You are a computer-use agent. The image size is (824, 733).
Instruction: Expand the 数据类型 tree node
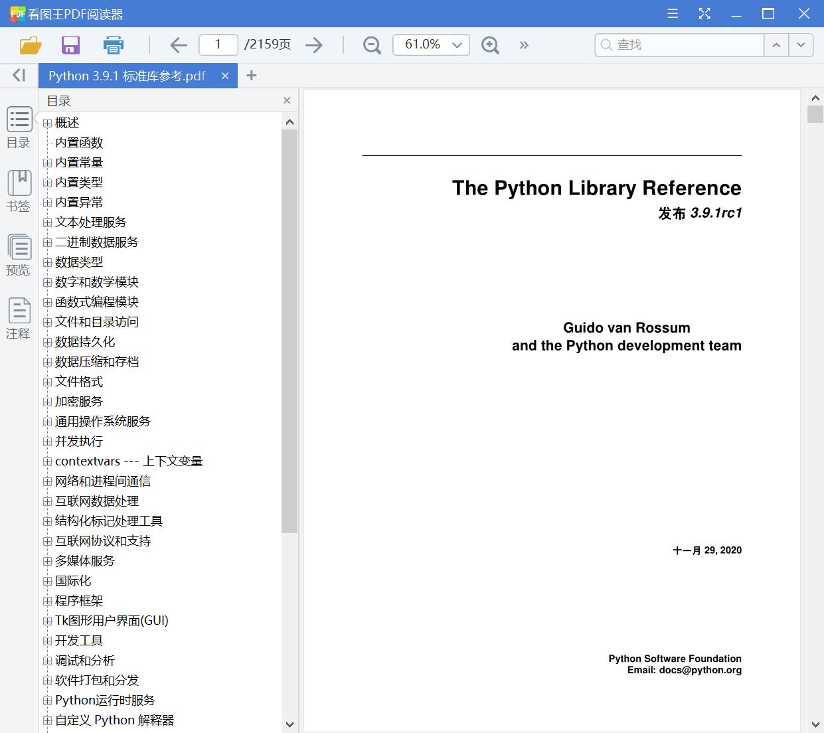pos(46,262)
